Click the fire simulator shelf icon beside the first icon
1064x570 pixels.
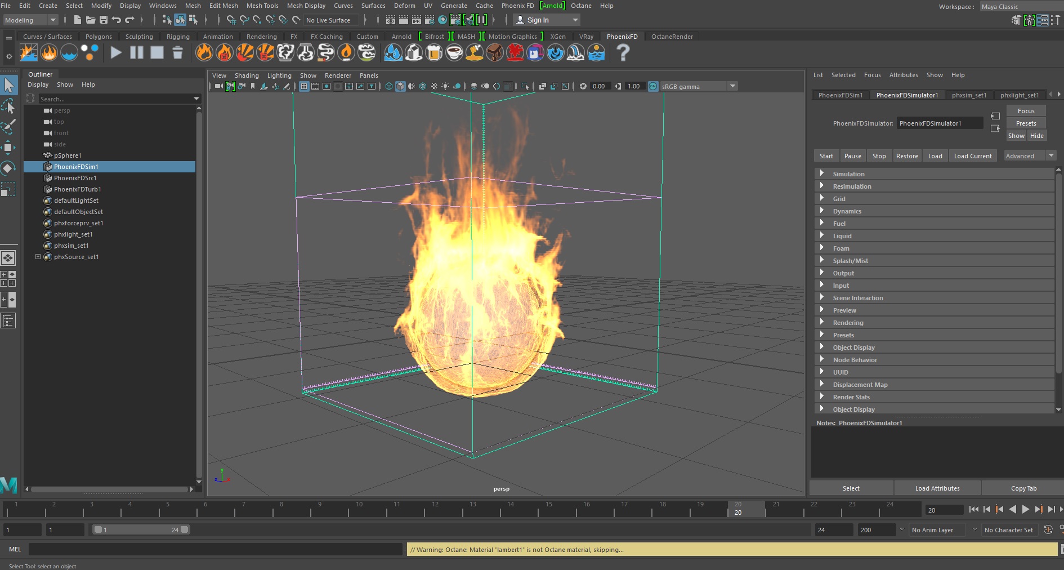(49, 53)
